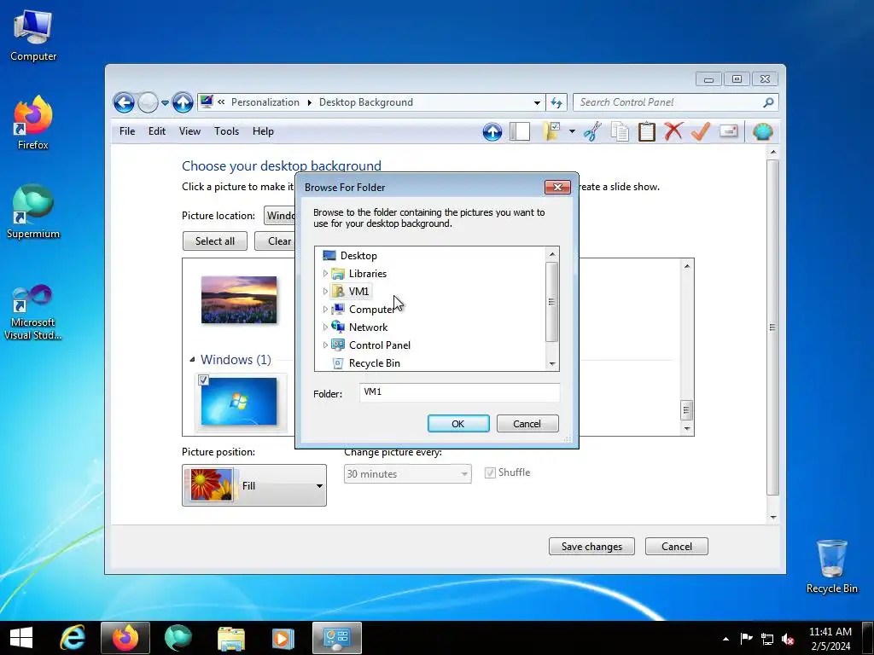
Task: Show hidden tray icons arrow
Action: point(725,639)
